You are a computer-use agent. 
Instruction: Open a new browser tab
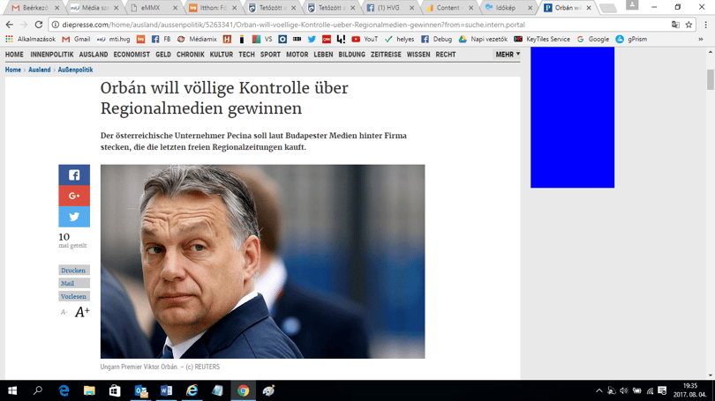[x=608, y=8]
